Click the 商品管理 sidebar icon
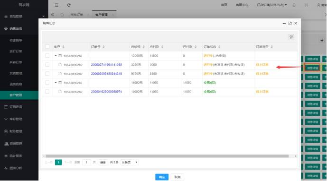This screenshot has width=327, height=181. coord(6,17)
